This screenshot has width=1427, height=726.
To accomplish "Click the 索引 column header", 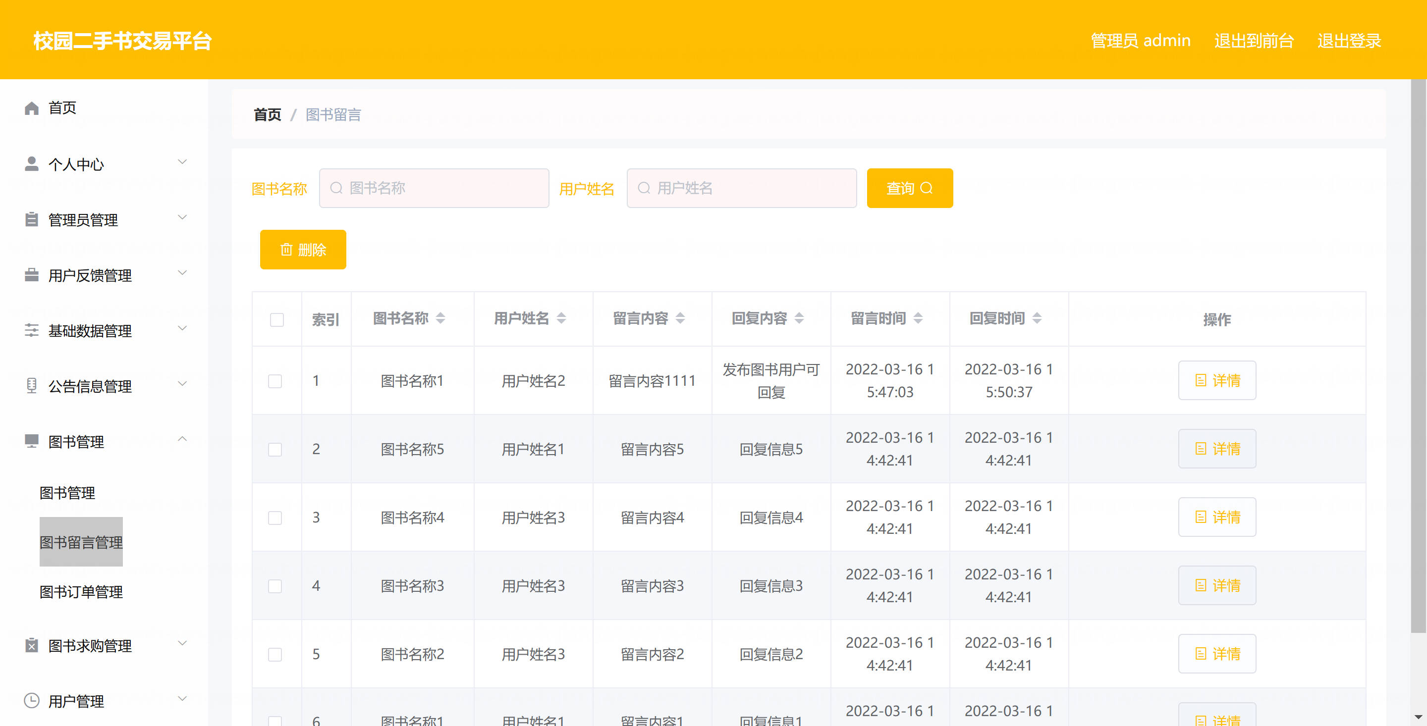I will pos(326,319).
